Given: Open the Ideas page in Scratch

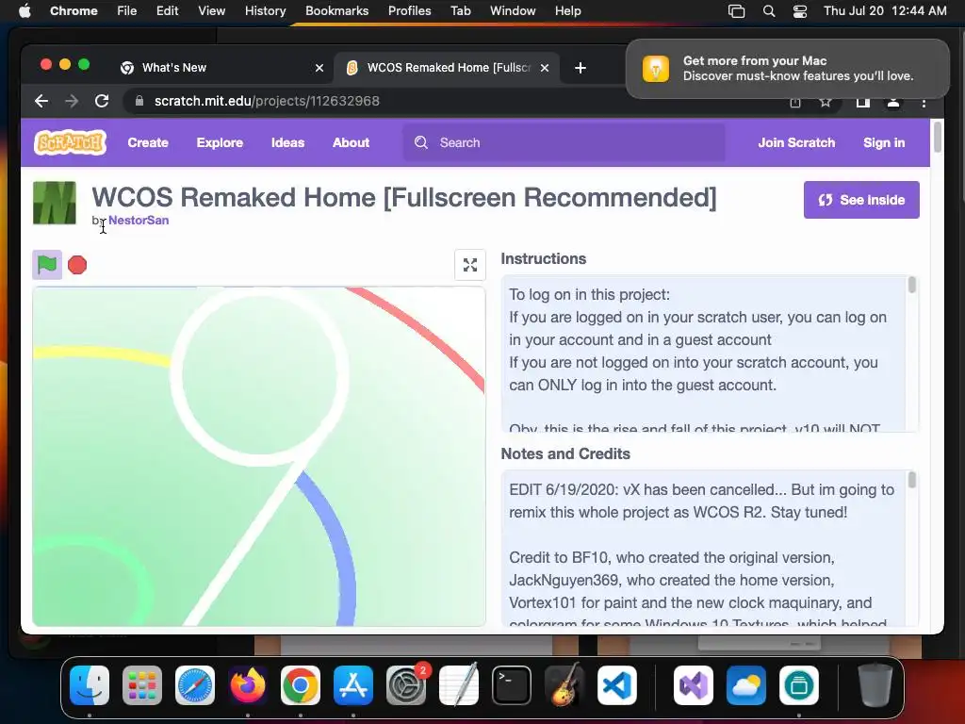Looking at the screenshot, I should coord(287,143).
